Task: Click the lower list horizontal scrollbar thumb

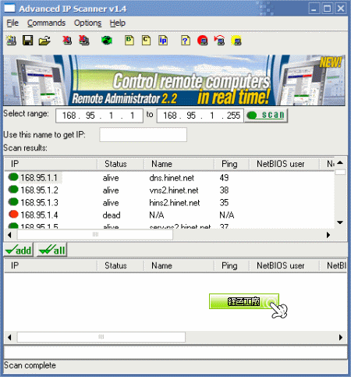Action: point(101,337)
